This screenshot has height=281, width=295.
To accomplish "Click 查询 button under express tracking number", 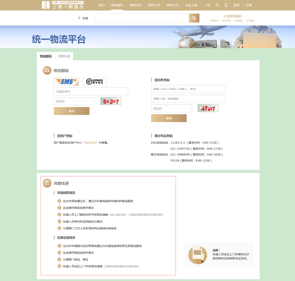I will 72,111.
